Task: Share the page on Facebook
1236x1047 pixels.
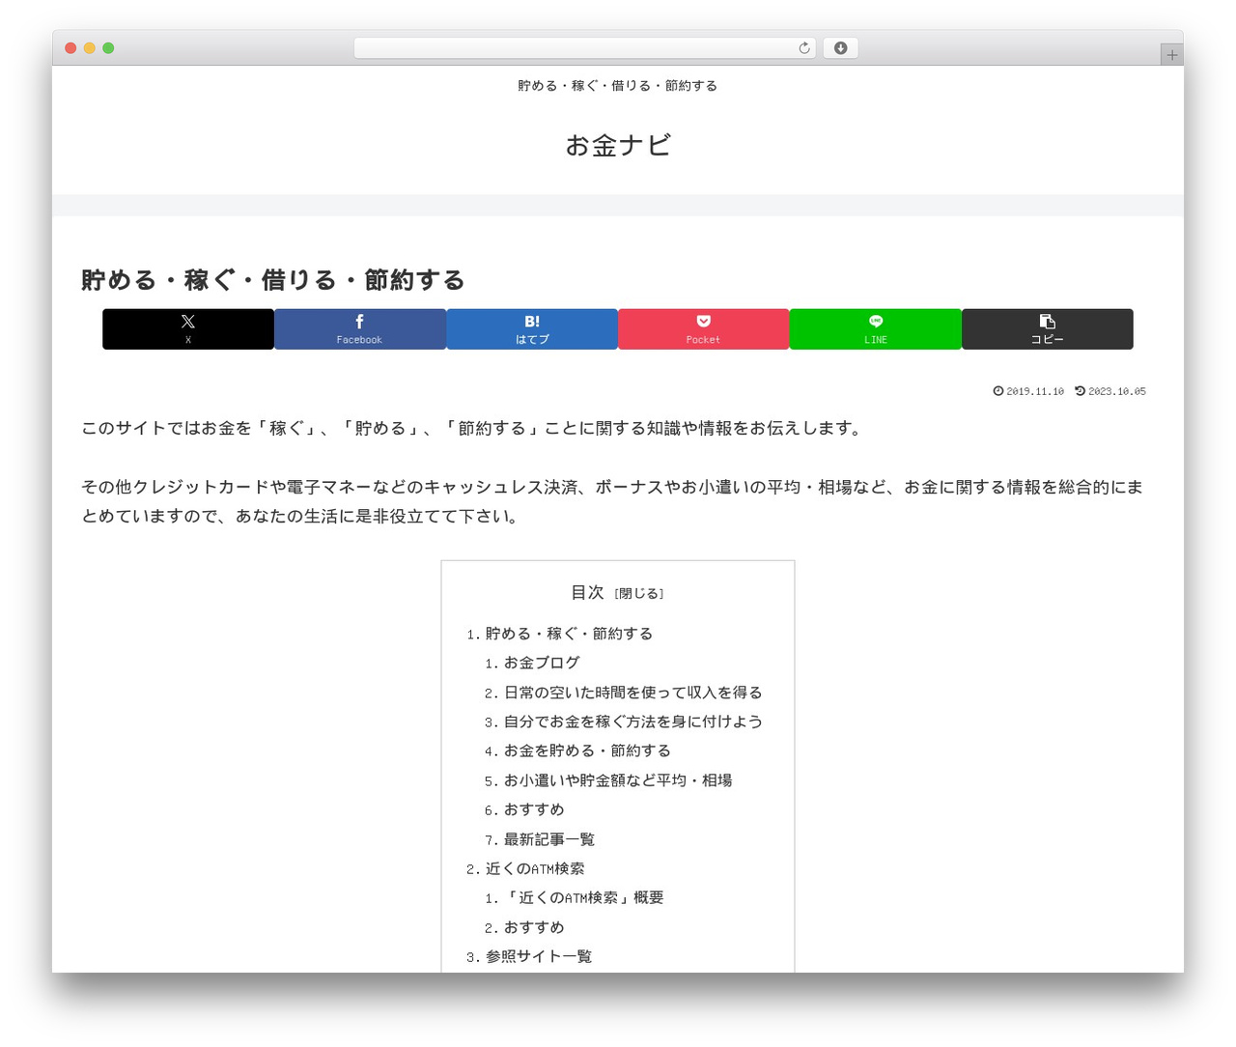Action: tap(360, 329)
